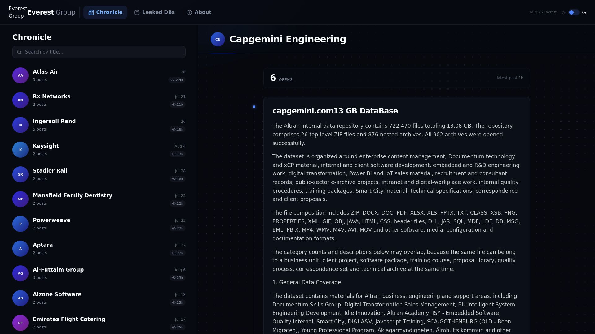Click the 1. General Data Coverage line
This screenshot has height=334, width=595.
[x=306, y=282]
